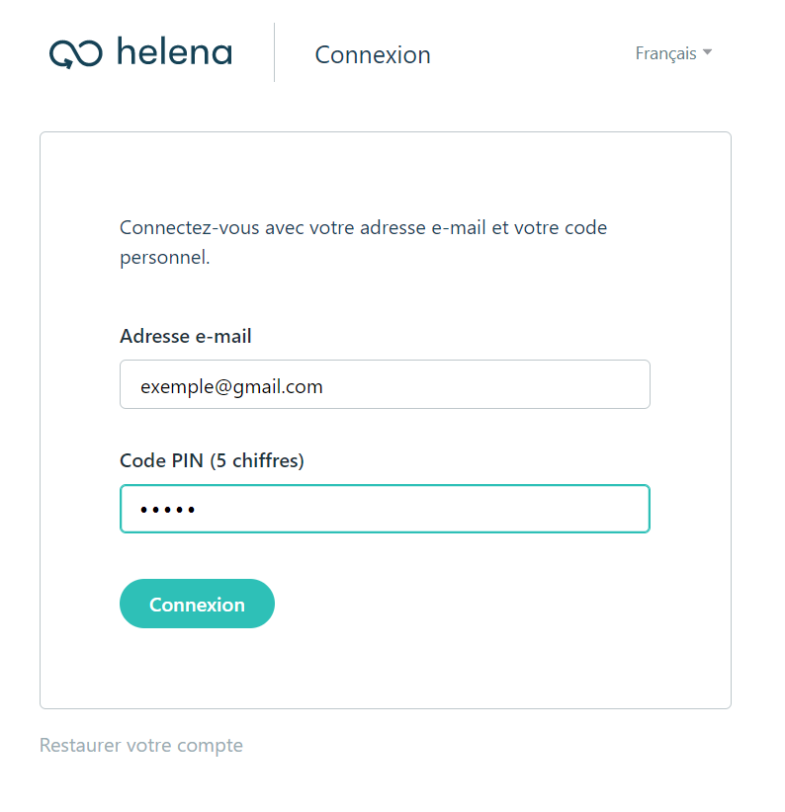Screen dimensions: 785x812
Task: Focus the Code PIN input field
Action: pos(385,509)
